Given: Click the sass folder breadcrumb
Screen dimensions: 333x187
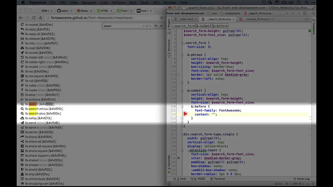Looking at the screenshot, I should (212, 13).
